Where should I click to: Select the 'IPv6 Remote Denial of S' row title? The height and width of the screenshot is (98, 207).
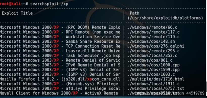pos(93,65)
